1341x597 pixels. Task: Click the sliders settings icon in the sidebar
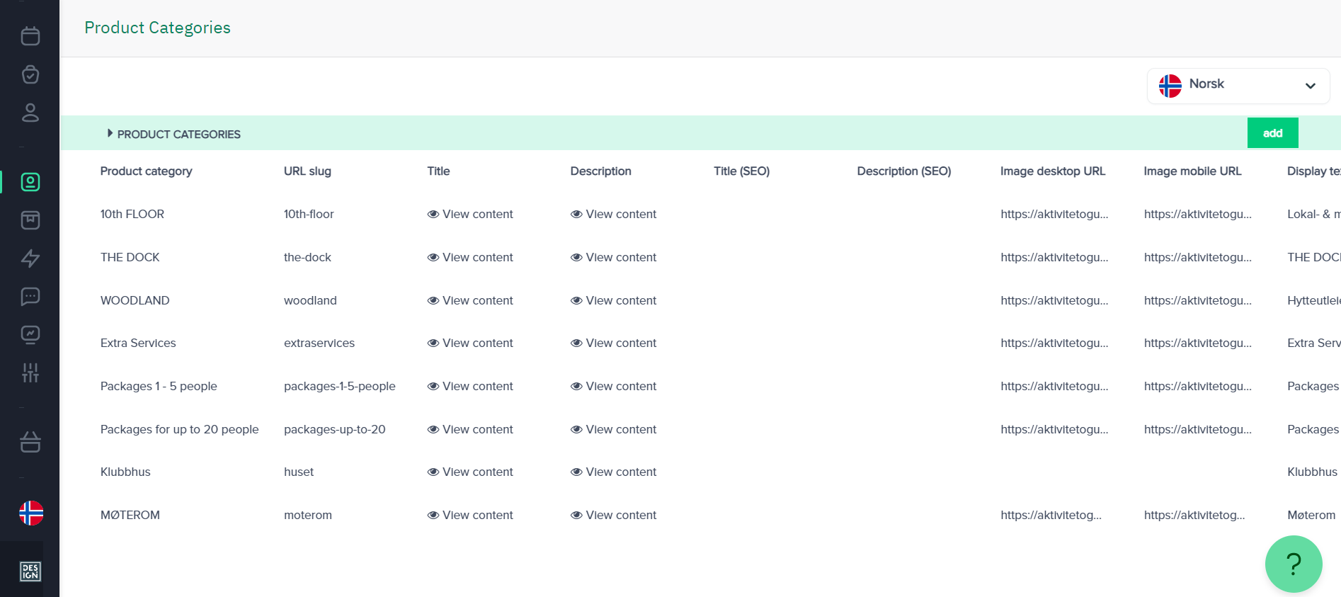[30, 373]
